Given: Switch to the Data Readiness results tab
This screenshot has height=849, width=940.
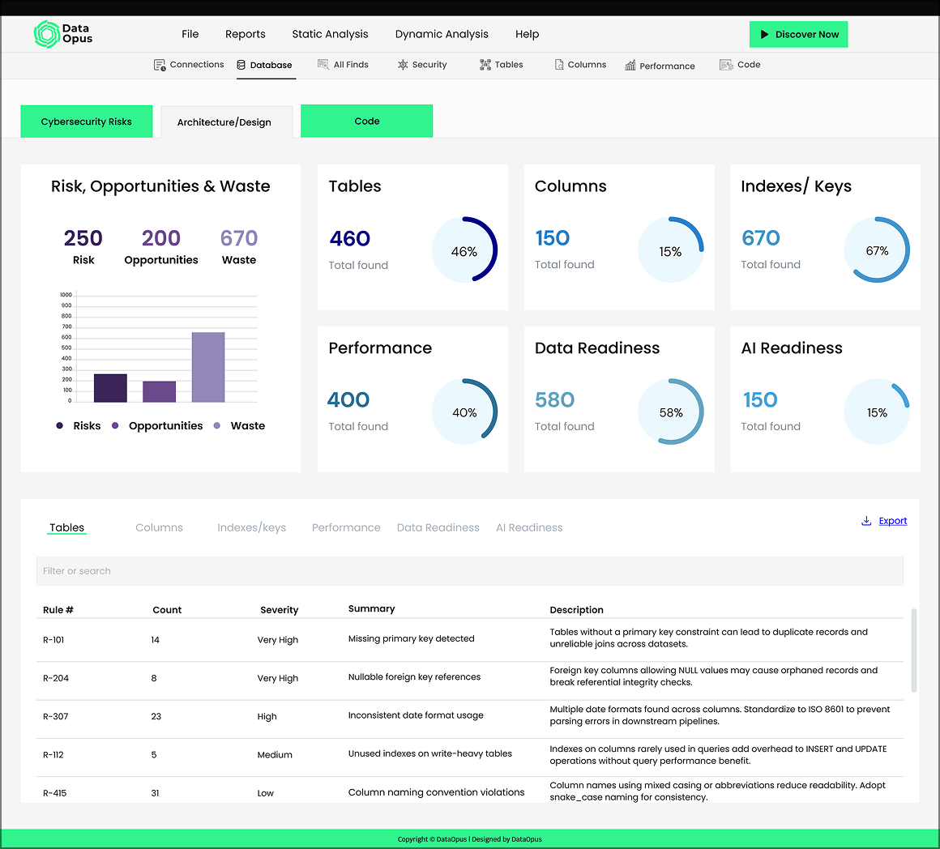Looking at the screenshot, I should click(438, 527).
